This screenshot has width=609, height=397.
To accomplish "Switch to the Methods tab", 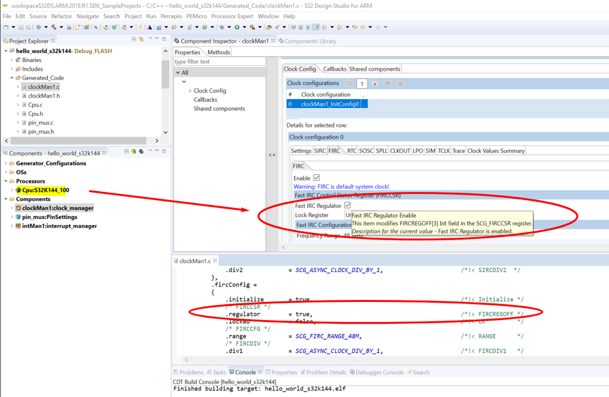I will pyautogui.click(x=219, y=52).
